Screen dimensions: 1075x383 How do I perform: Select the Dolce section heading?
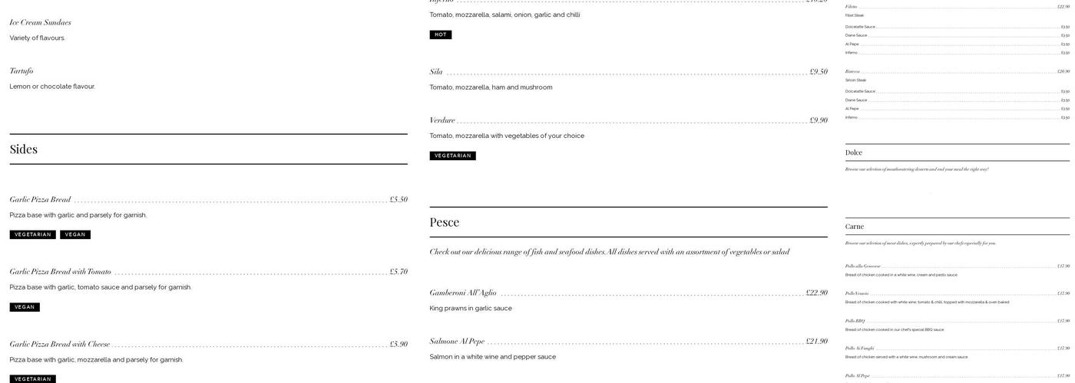point(854,152)
